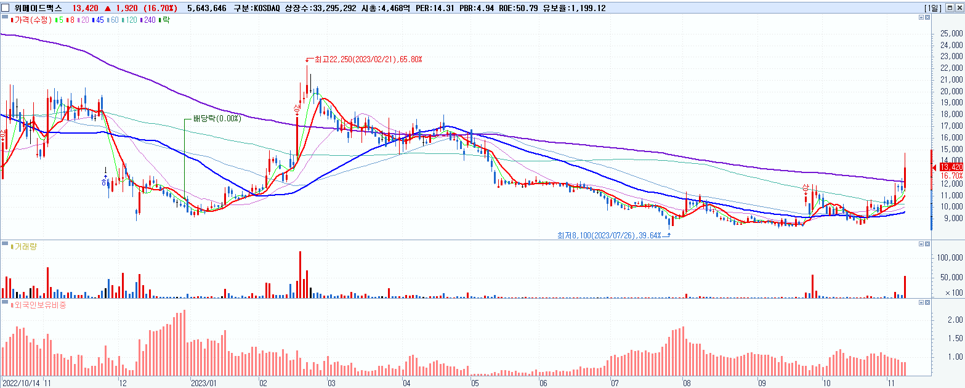The height and width of the screenshot is (388, 965).
Task: Click the ROE:50.79 value in header
Action: pos(519,8)
